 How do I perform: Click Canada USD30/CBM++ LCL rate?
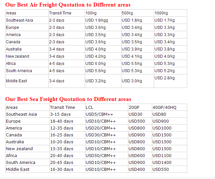coord(101,135)
